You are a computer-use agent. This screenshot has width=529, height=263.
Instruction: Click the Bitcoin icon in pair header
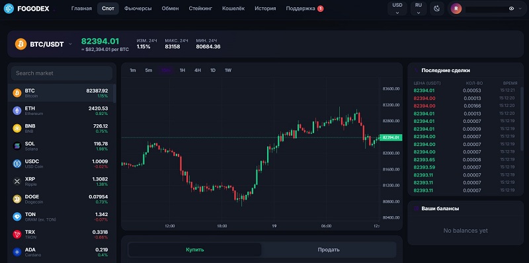[x=20, y=44]
